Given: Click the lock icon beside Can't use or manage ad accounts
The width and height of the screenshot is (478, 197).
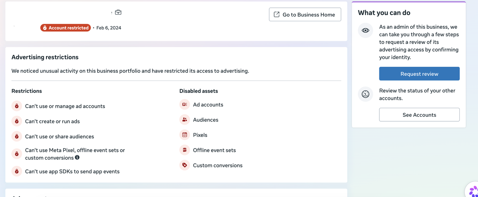Looking at the screenshot, I should coord(17,106).
